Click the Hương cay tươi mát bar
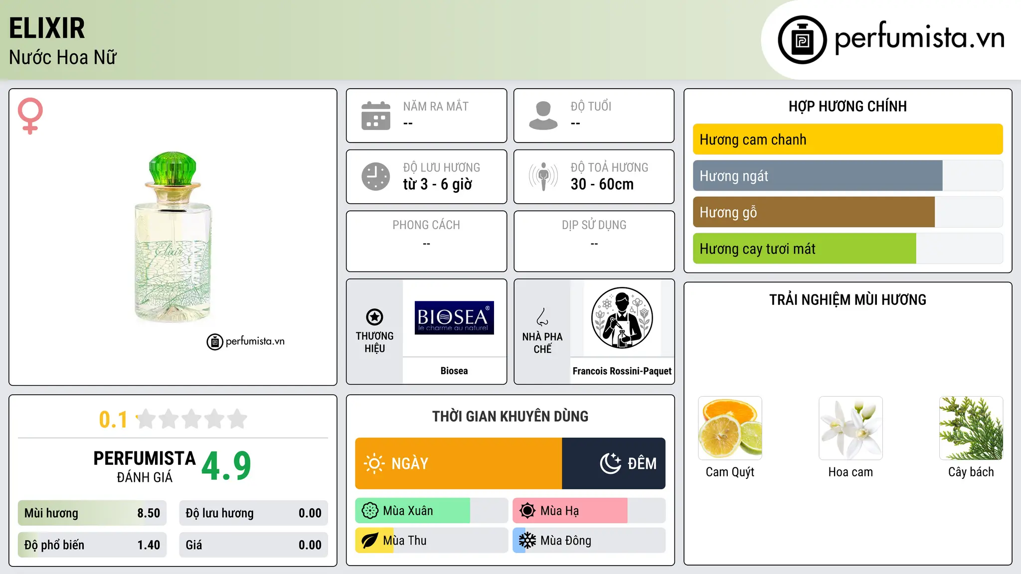 click(848, 249)
